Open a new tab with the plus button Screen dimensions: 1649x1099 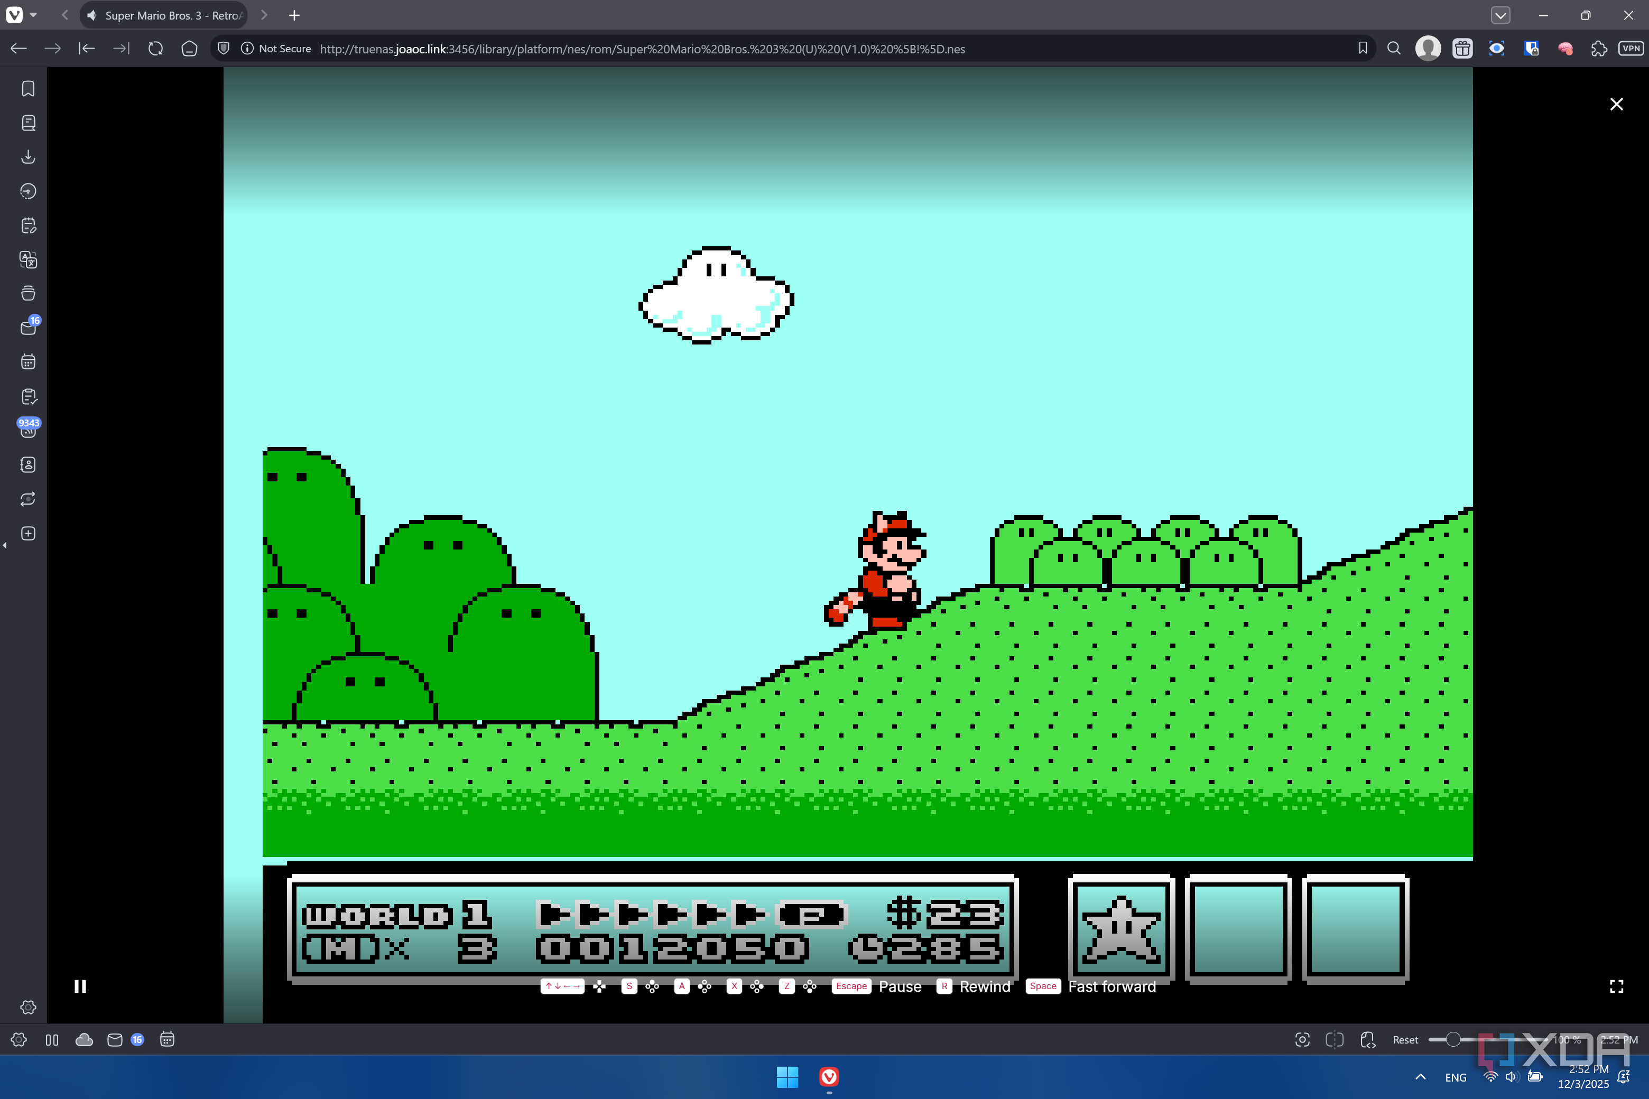coord(294,15)
